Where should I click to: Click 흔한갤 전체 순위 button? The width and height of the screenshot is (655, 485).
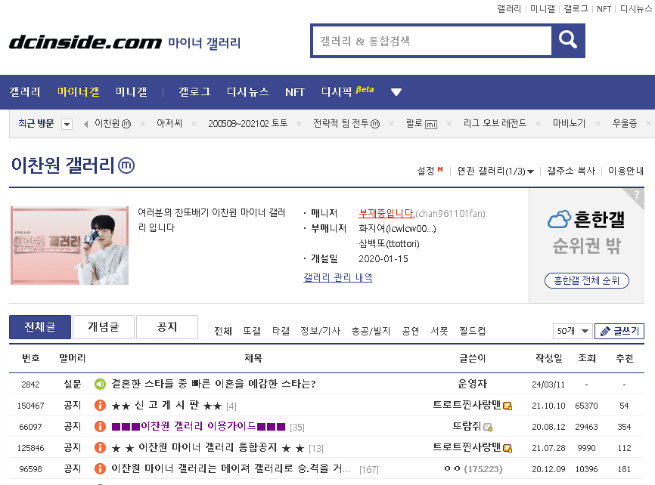pyautogui.click(x=586, y=280)
